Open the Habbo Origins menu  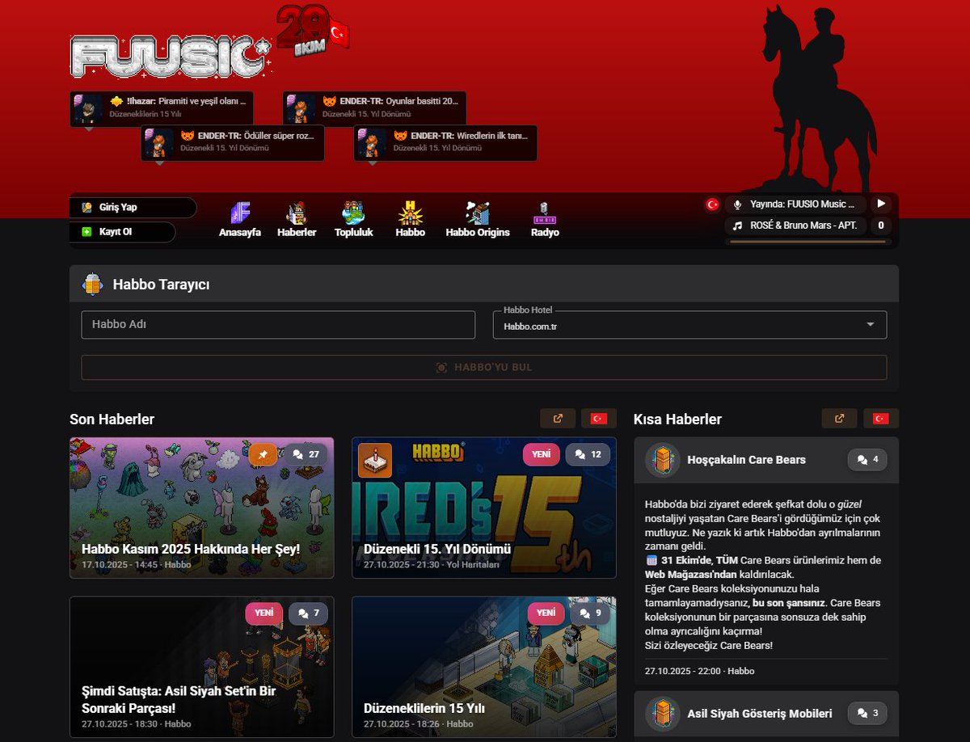point(478,220)
